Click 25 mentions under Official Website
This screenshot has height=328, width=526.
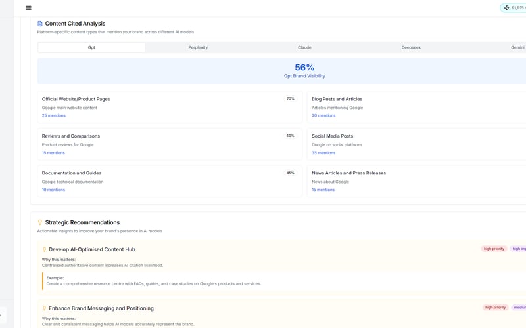click(54, 115)
